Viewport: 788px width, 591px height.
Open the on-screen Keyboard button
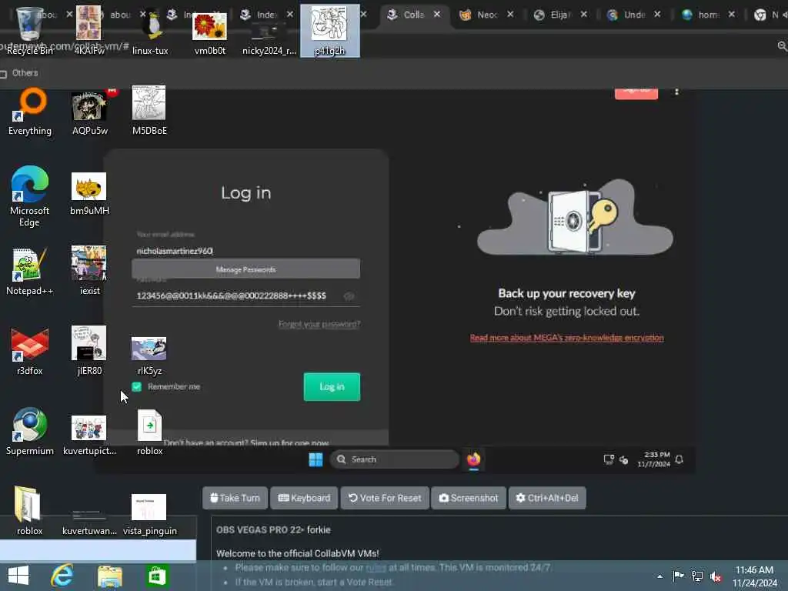[x=304, y=498]
